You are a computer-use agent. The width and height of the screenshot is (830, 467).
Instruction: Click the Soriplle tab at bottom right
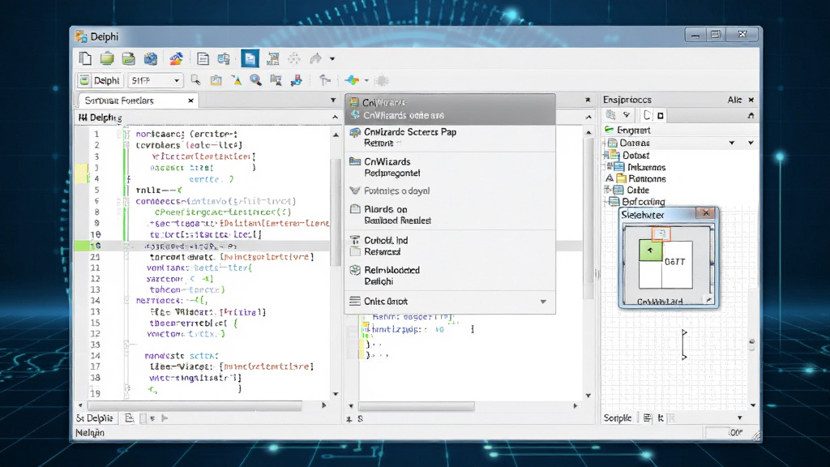[617, 418]
